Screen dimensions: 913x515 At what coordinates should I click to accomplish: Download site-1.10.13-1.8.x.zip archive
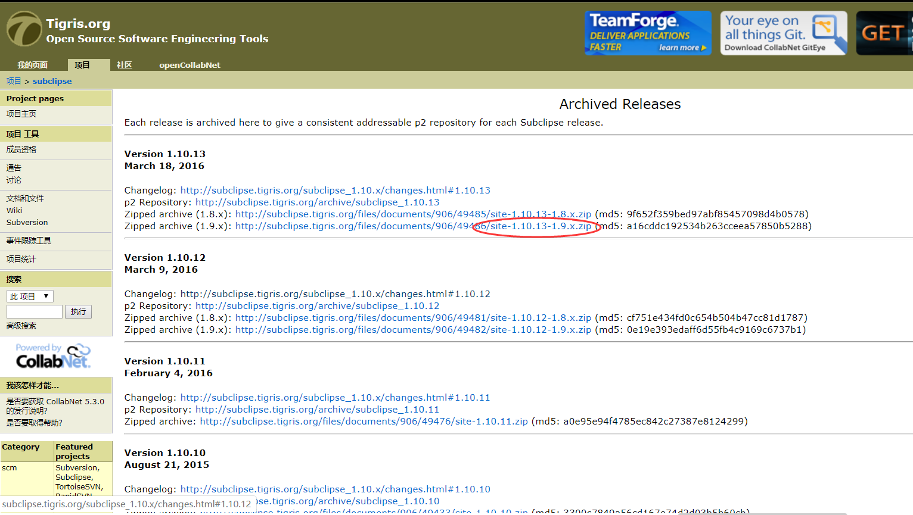tap(413, 214)
